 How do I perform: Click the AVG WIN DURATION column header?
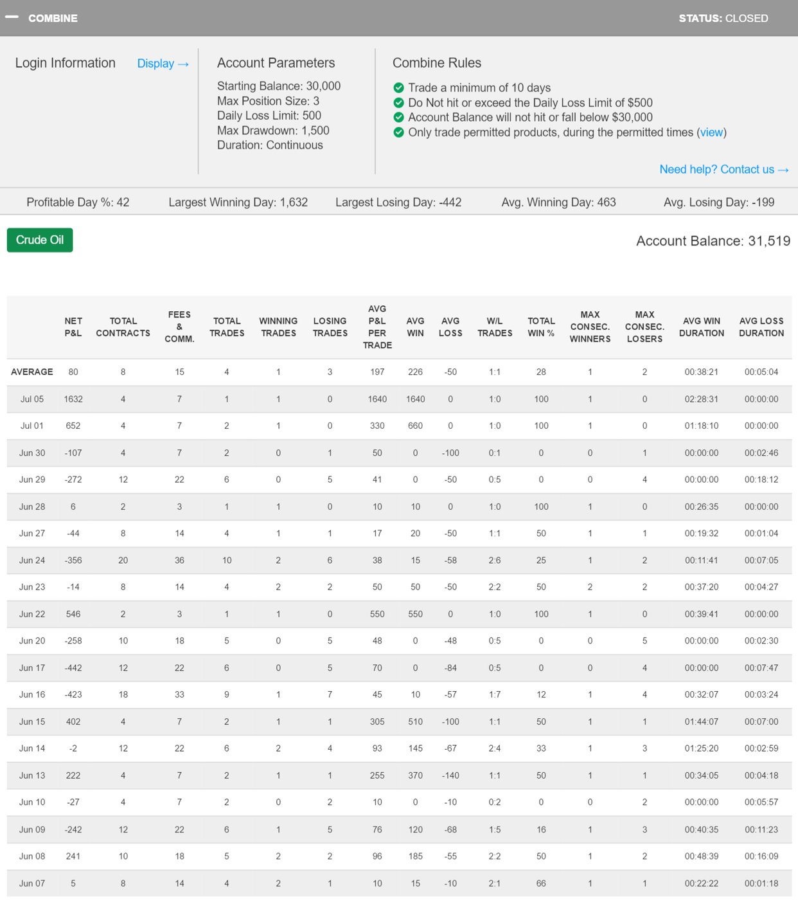pyautogui.click(x=702, y=327)
